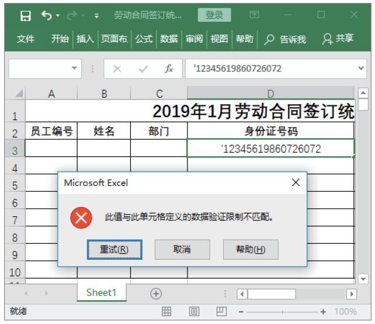
Task: Click the Undo arrow icon
Action: point(46,16)
